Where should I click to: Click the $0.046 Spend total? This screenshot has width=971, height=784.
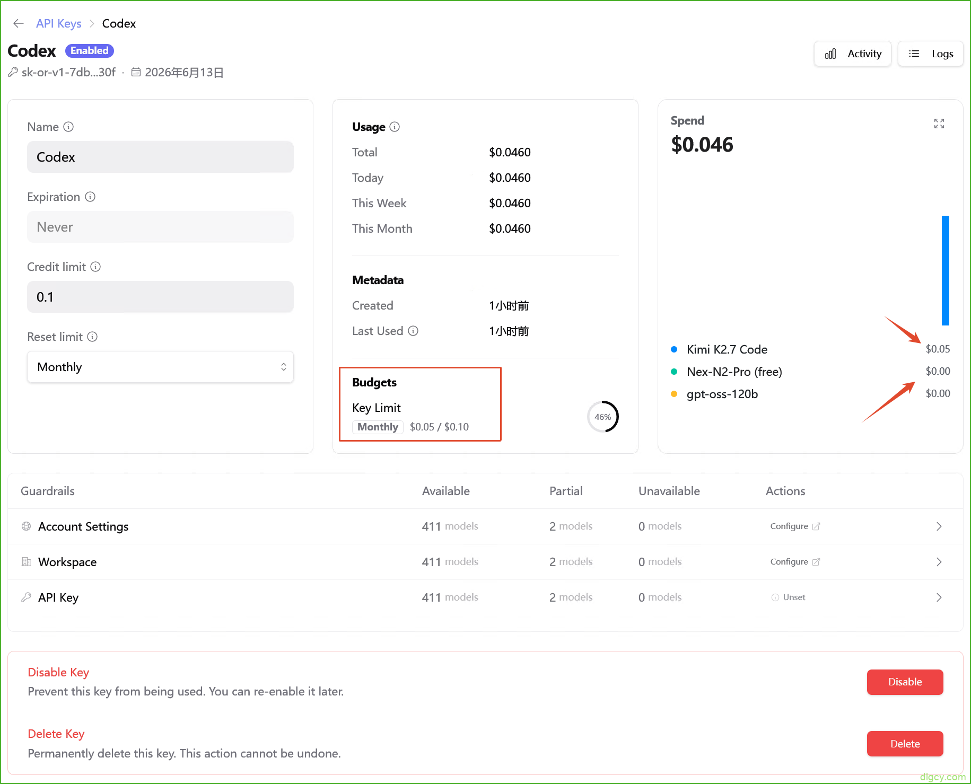[702, 144]
